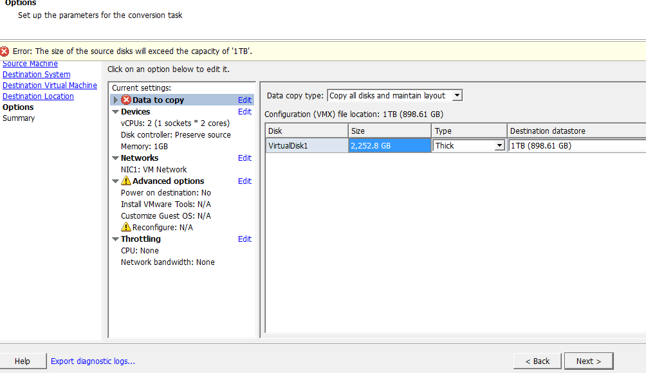
Task: Click the vCPUs: 2 setting line
Action: pyautogui.click(x=175, y=123)
